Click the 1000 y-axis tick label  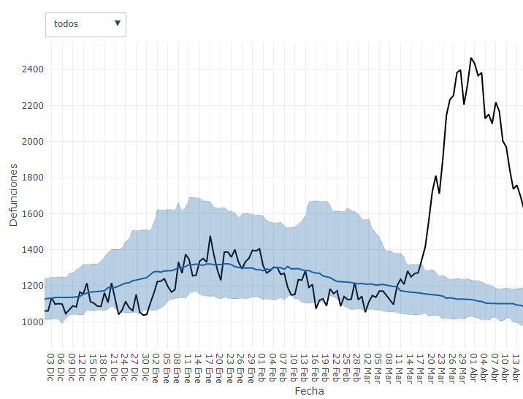pos(33,322)
